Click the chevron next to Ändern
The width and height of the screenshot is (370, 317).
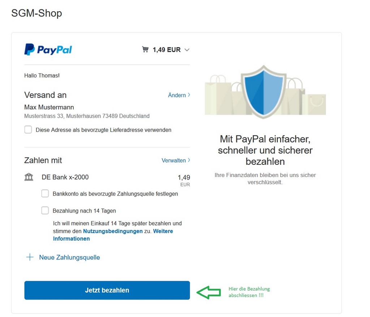189,95
